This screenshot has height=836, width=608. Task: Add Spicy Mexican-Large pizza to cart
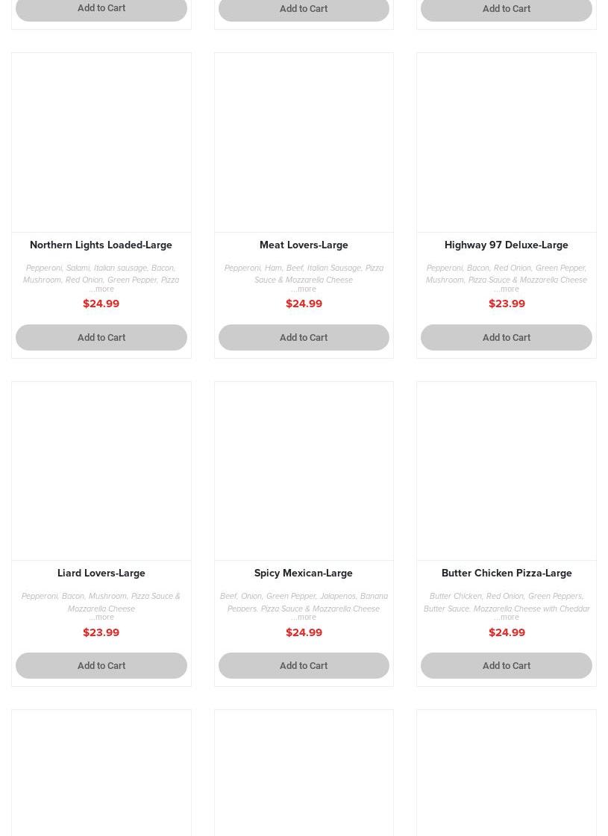tap(304, 665)
